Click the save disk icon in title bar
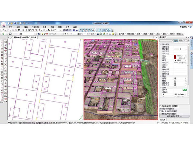This screenshot has height=145, width=193. 15,23
